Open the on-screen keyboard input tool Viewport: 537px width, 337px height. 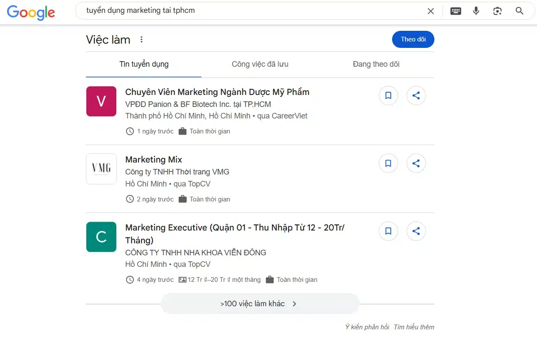(x=456, y=11)
